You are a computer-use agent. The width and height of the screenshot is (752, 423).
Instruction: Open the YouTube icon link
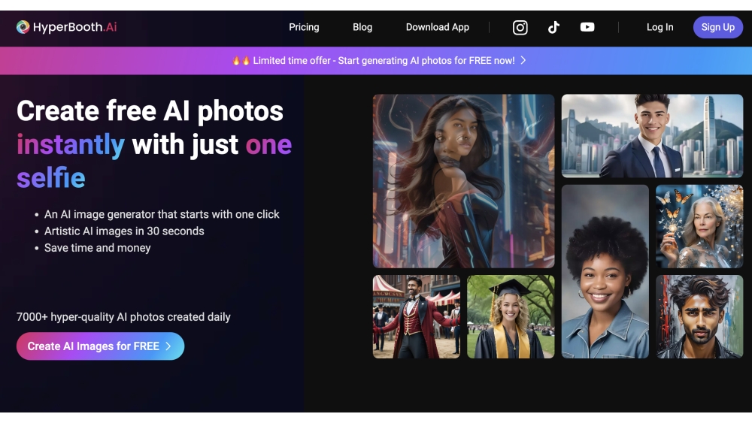tap(587, 28)
